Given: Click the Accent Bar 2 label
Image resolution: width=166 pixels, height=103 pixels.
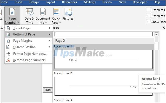Looking at the screenshot, I should coord(63,73).
